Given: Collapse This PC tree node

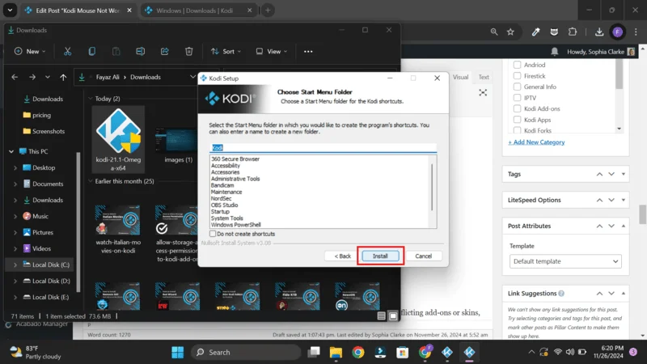Looking at the screenshot, I should click(x=11, y=151).
